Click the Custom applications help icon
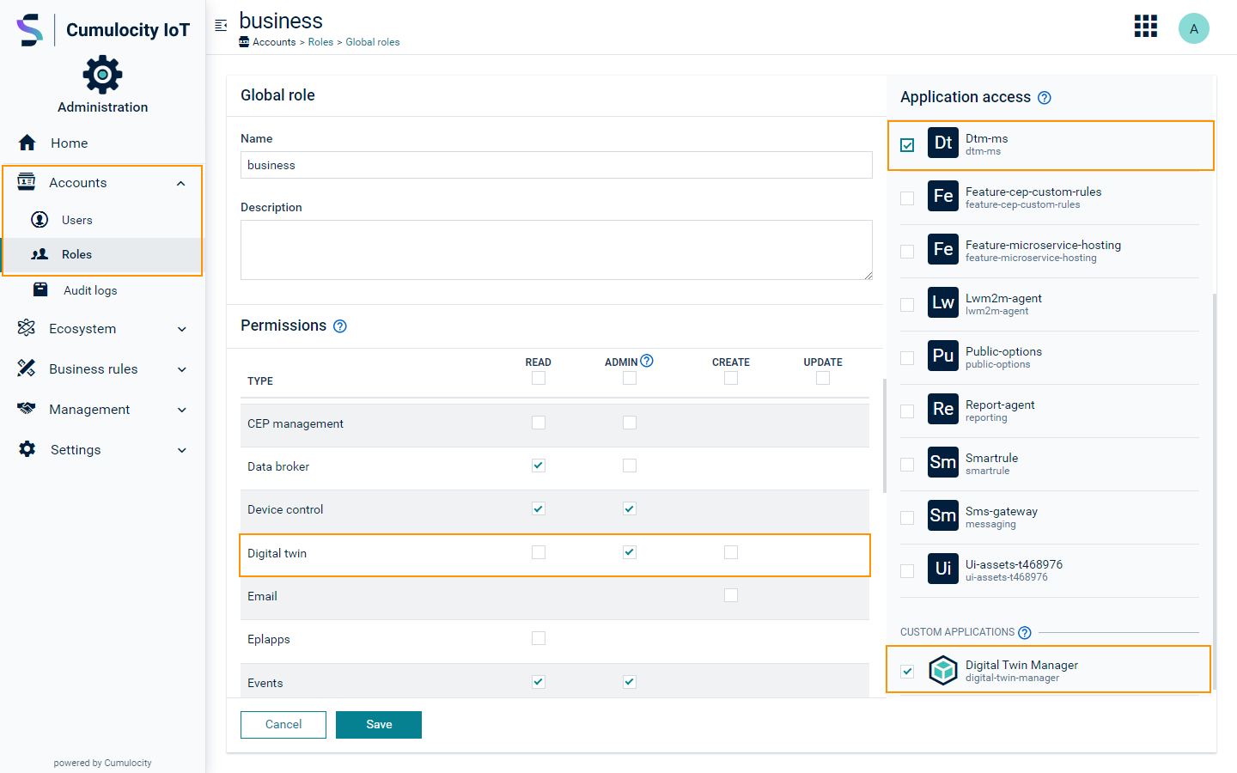Viewport: 1237px width, 773px height. pos(1025,633)
